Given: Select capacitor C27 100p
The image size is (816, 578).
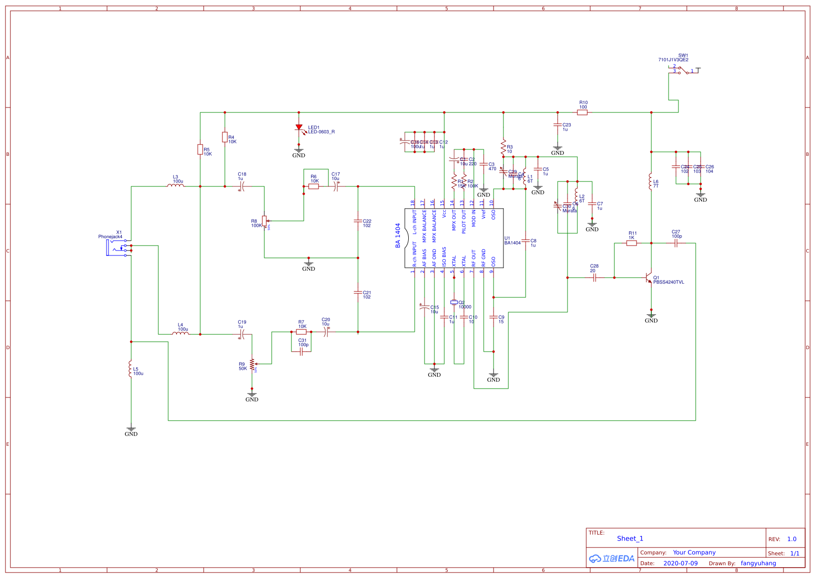Looking at the screenshot, I should 676,243.
